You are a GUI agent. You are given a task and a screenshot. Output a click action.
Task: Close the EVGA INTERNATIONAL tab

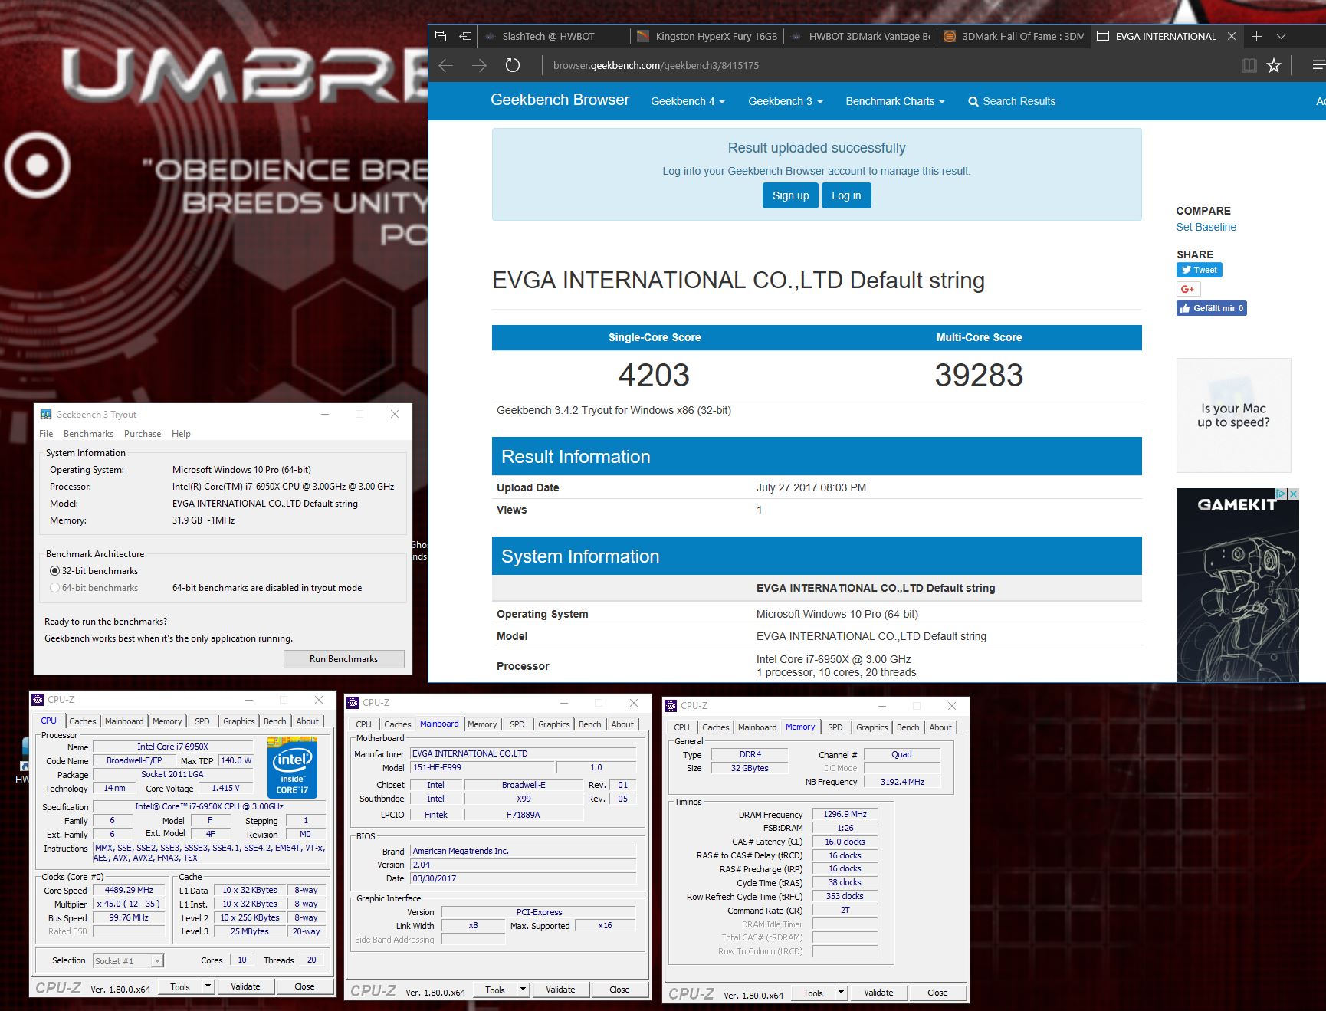[x=1232, y=36]
